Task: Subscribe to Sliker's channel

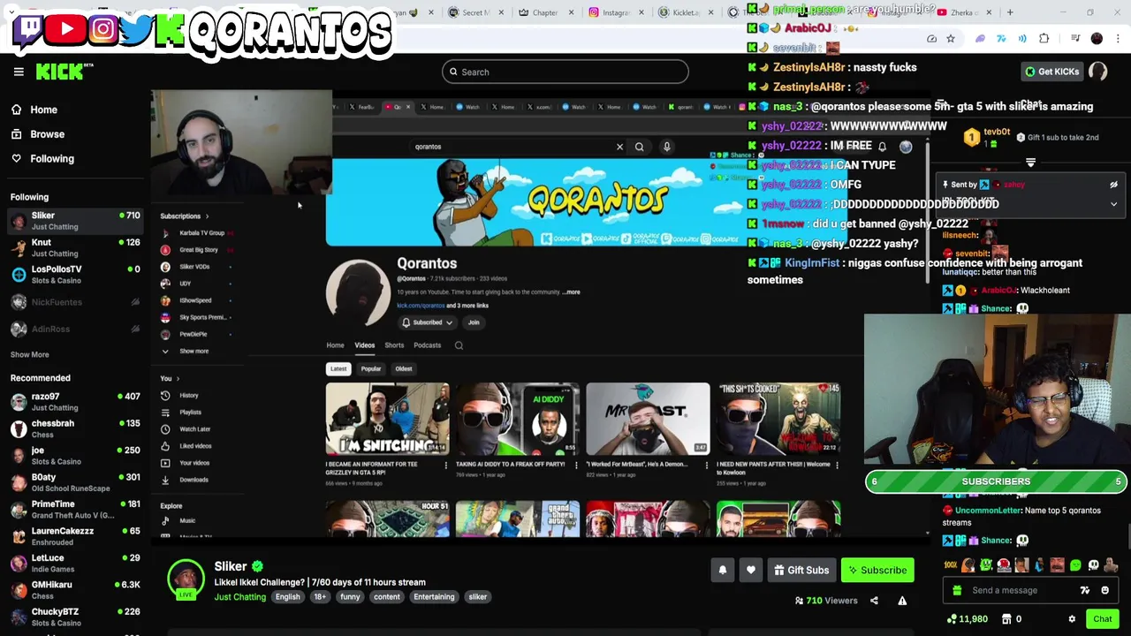Action: tap(877, 570)
